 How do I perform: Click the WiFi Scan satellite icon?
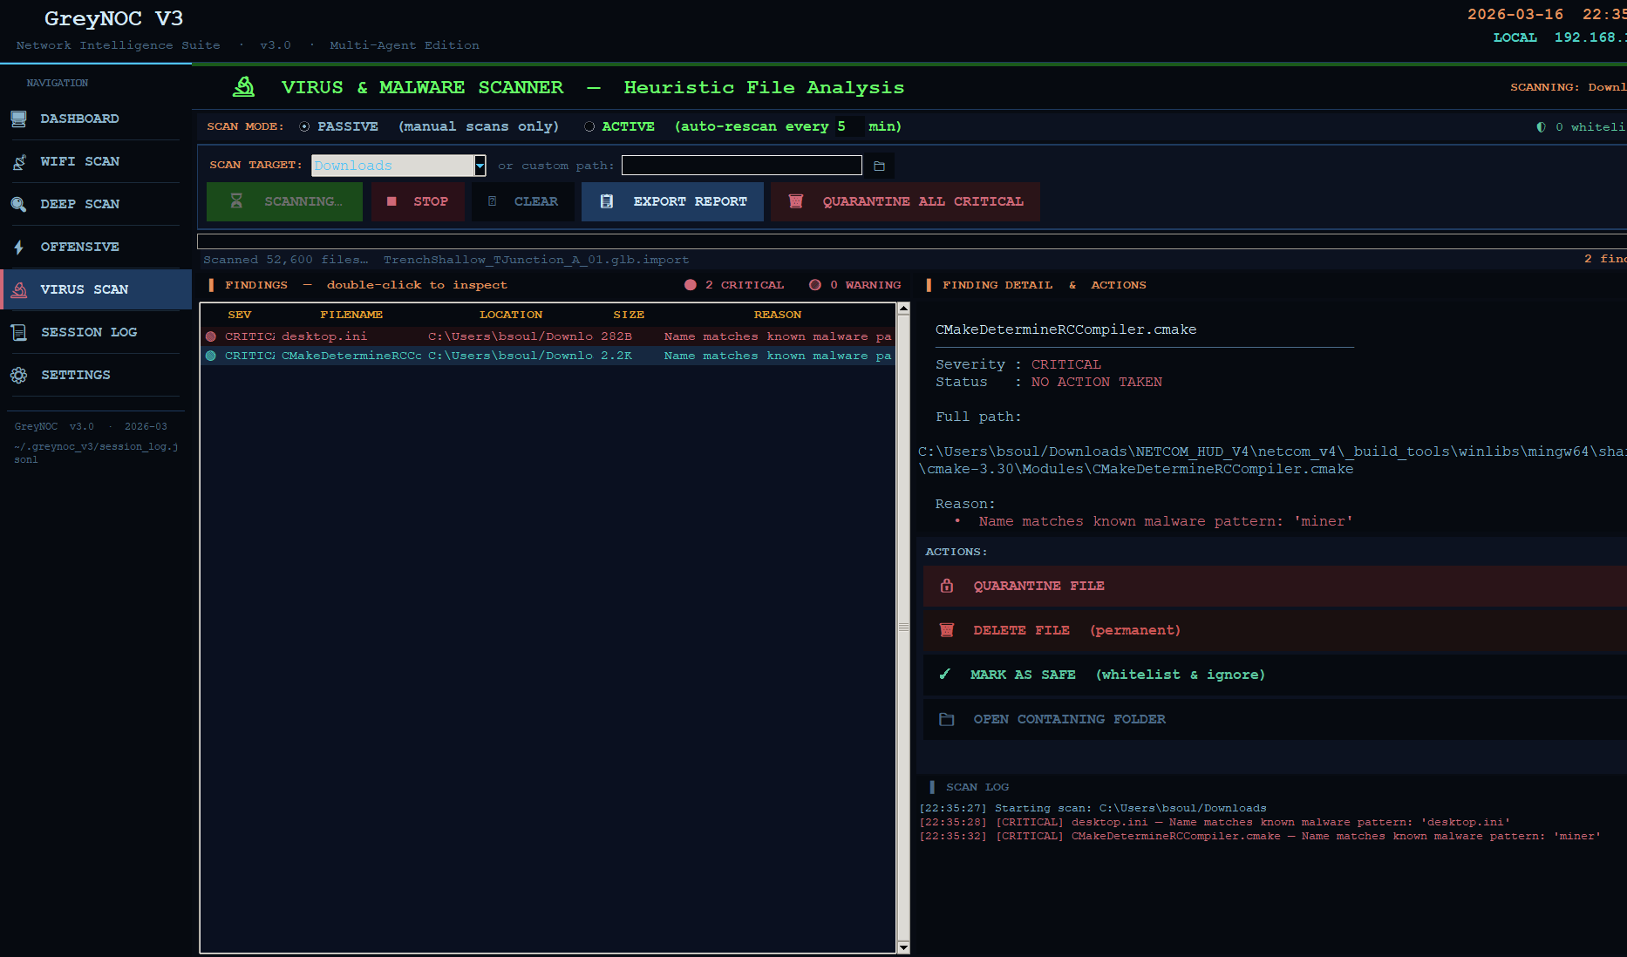(x=18, y=161)
